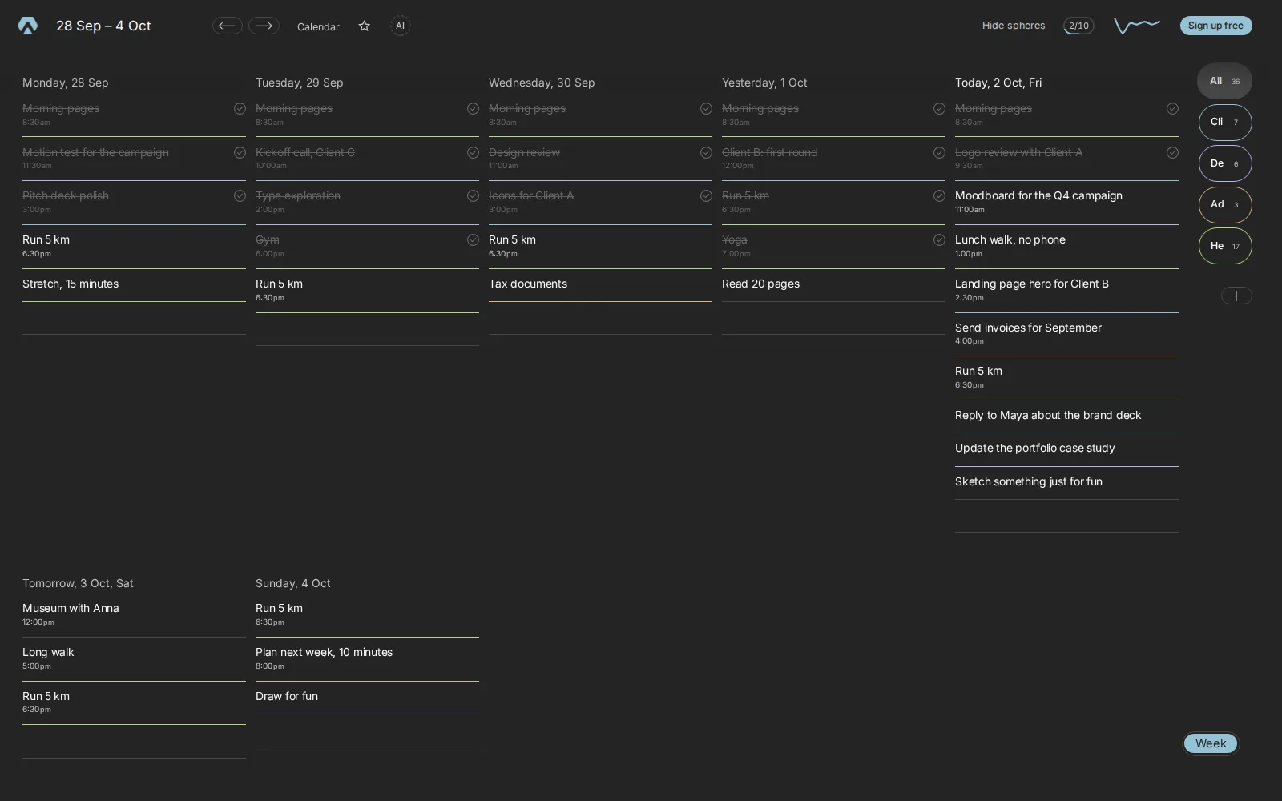Uncheck Logo review with Client A
The width and height of the screenshot is (1282, 801).
tap(1172, 152)
